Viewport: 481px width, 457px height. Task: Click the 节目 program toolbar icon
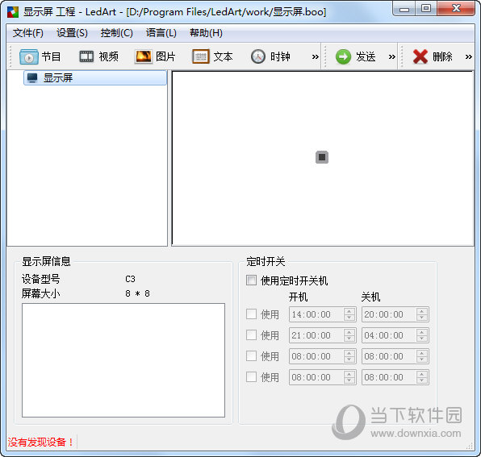(x=29, y=57)
